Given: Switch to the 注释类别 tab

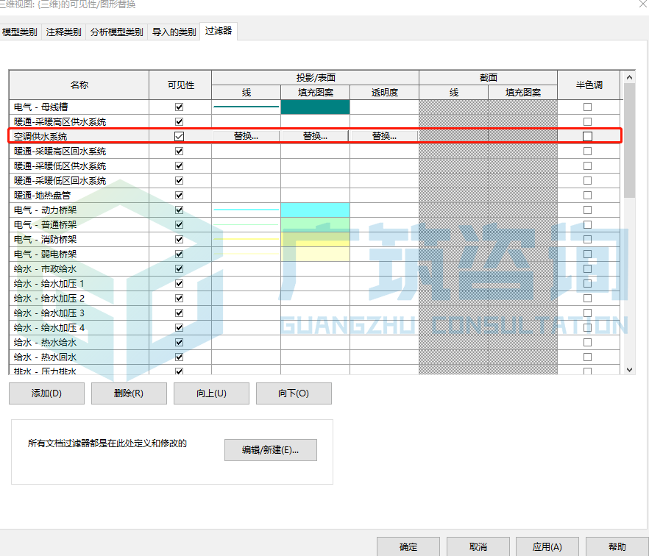Looking at the screenshot, I should (x=63, y=32).
